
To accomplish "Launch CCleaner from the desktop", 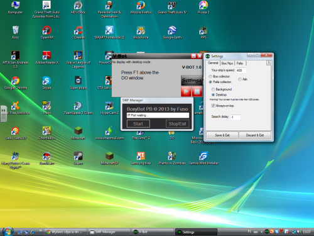I will (x=78, y=33).
